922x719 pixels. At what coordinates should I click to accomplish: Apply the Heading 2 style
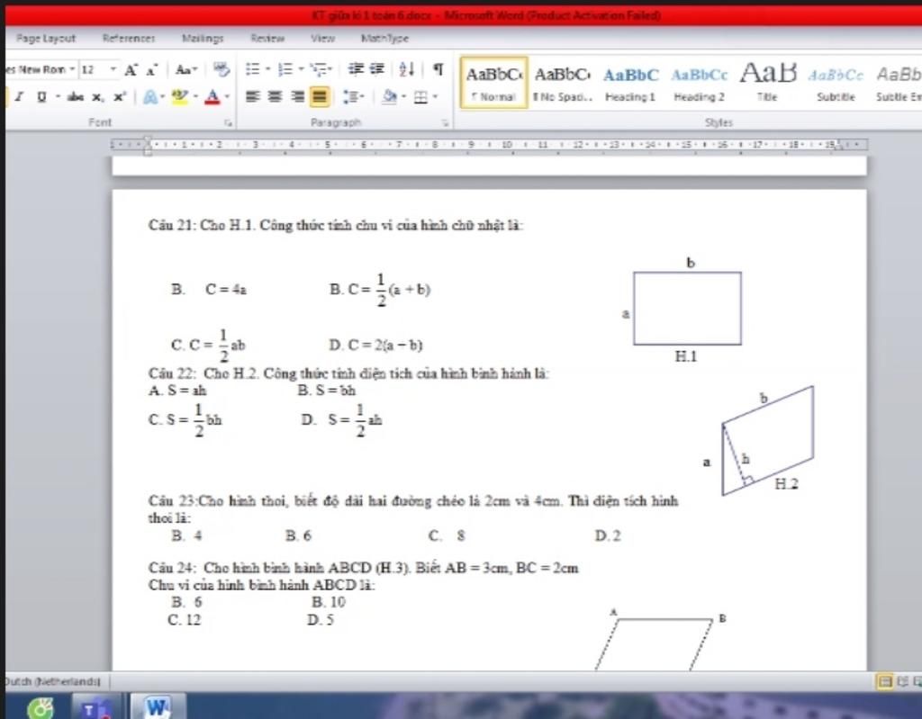pos(699,83)
